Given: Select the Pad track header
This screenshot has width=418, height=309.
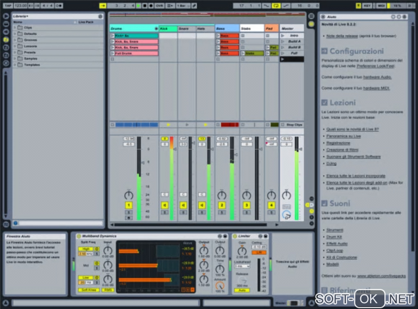Looking at the screenshot, I should click(x=272, y=29).
